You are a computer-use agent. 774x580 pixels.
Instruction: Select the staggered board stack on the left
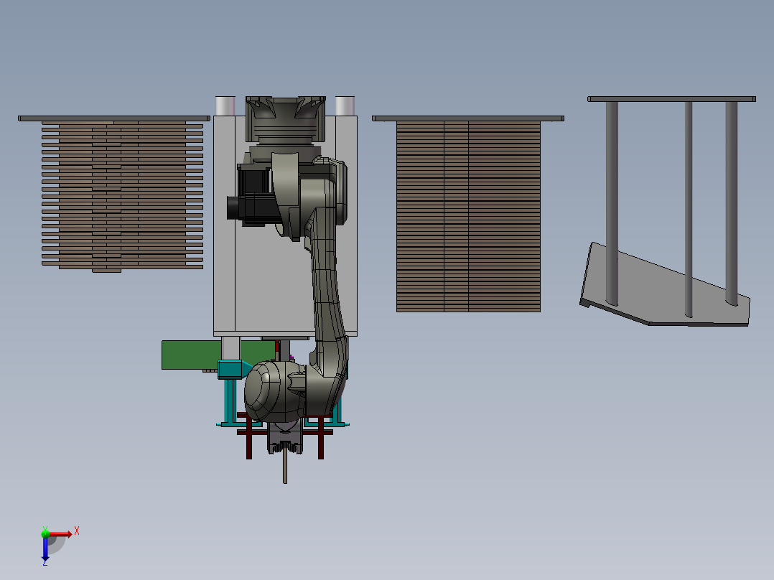(122, 197)
